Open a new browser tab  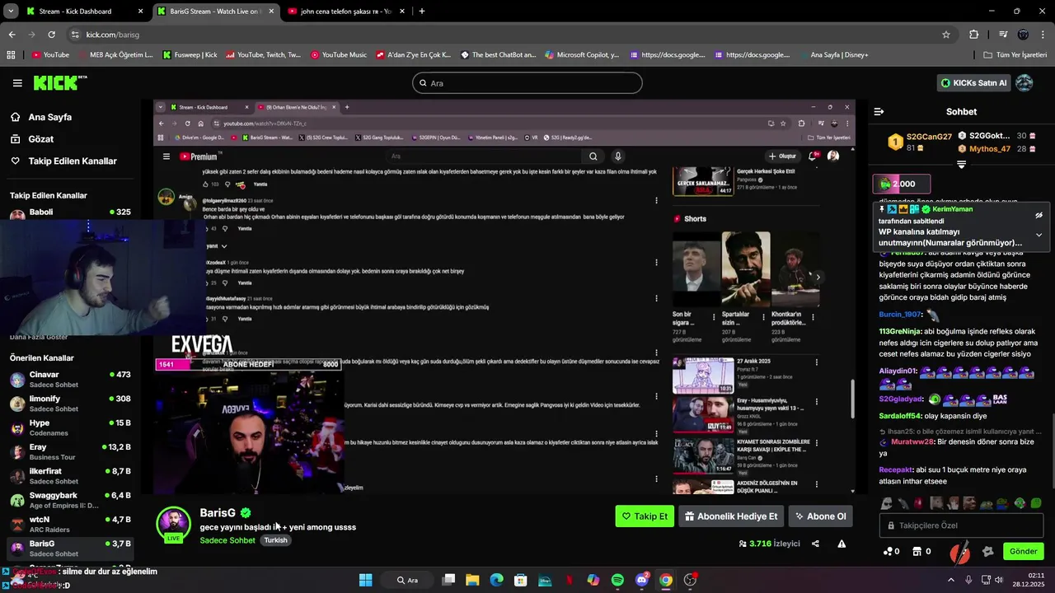click(422, 12)
